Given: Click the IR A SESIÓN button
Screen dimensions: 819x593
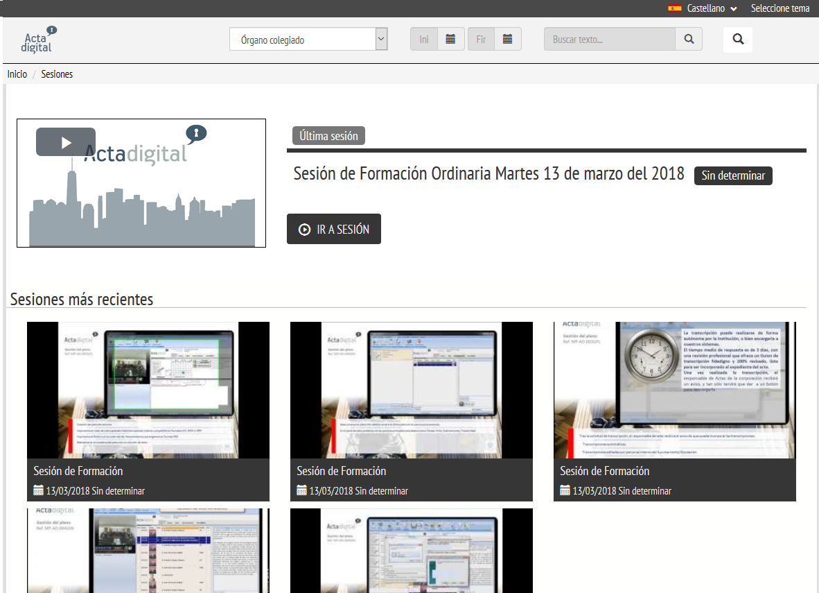Looking at the screenshot, I should [334, 230].
